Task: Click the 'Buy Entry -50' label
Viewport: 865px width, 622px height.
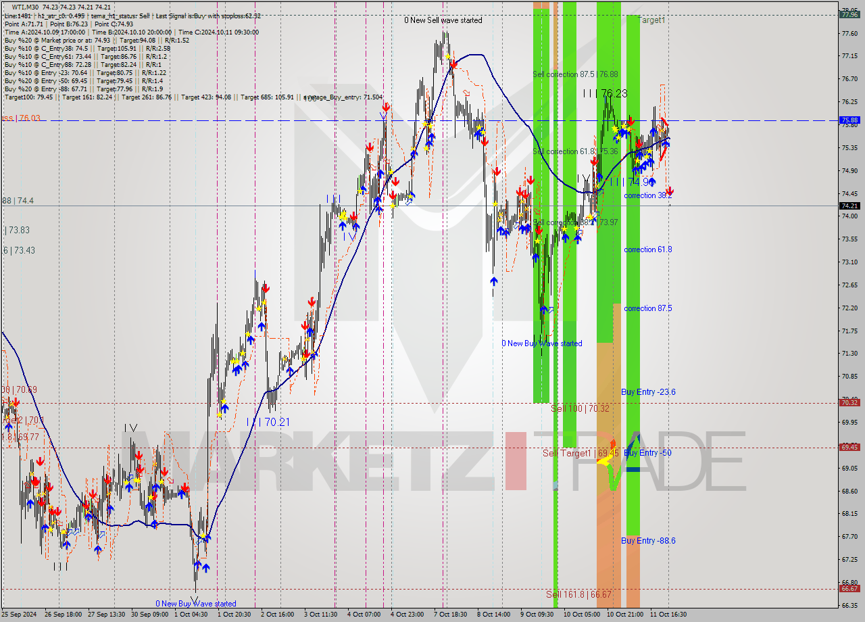Action: click(647, 453)
